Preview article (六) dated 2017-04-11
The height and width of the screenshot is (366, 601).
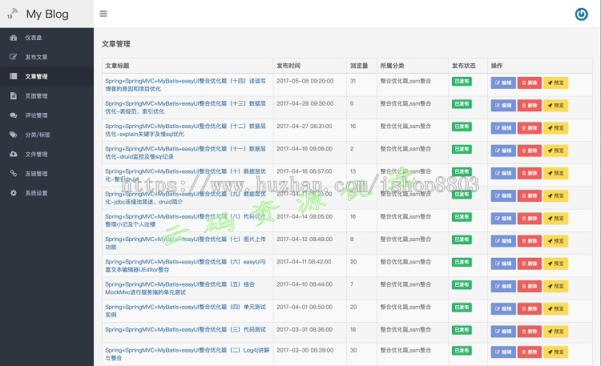[555, 263]
